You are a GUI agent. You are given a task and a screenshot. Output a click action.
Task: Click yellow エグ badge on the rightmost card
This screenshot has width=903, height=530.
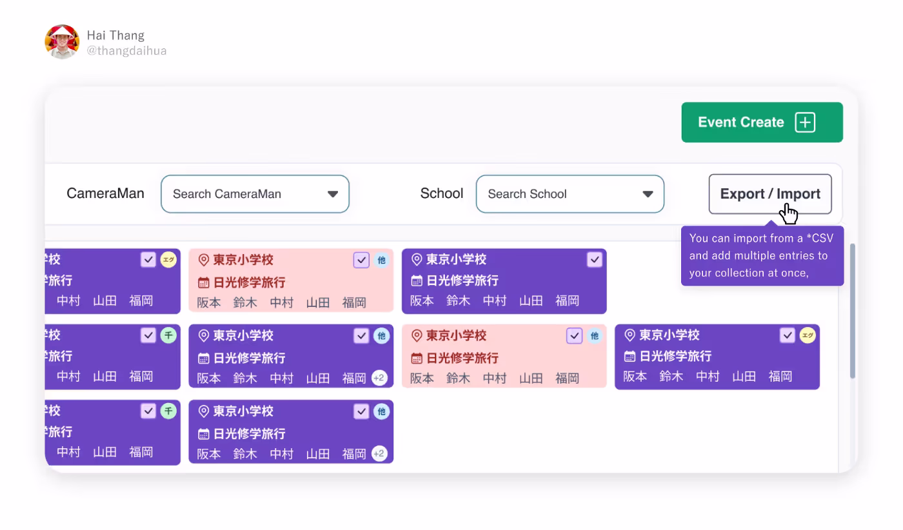tap(808, 335)
